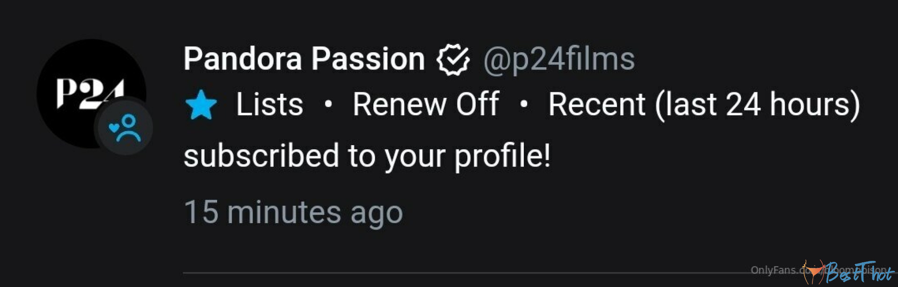The image size is (898, 287).
Task: Click the blue star icon
Action: pyautogui.click(x=201, y=105)
